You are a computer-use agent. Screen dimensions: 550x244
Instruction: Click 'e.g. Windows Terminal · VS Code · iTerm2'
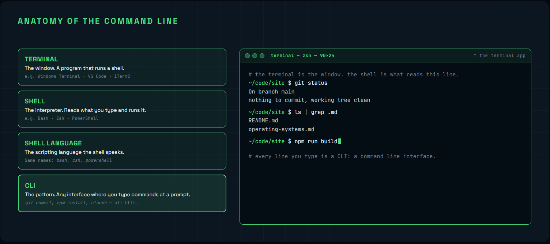click(x=78, y=76)
